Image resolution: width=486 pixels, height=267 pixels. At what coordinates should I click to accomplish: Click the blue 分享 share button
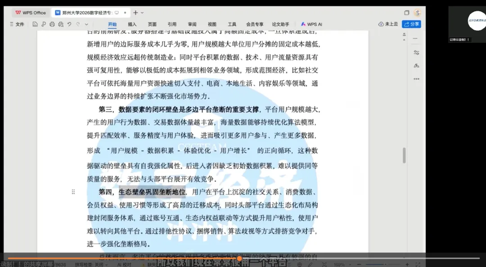coord(411,24)
